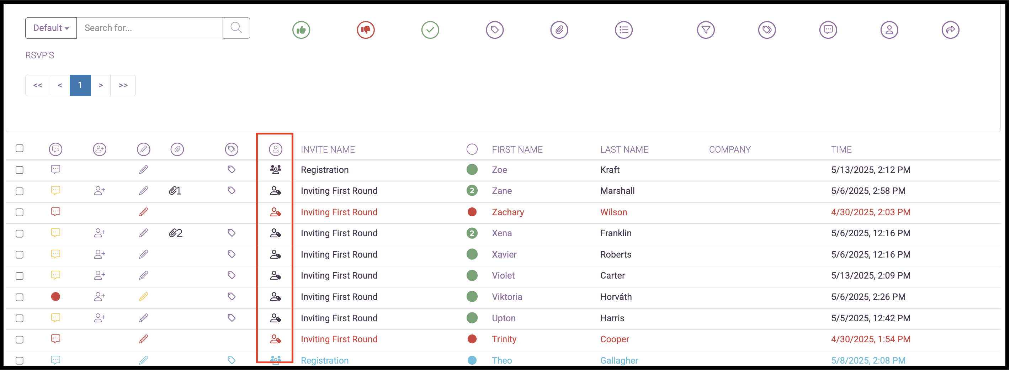1010x370 pixels.
Task: Click add-person column header icon
Action: [x=100, y=149]
